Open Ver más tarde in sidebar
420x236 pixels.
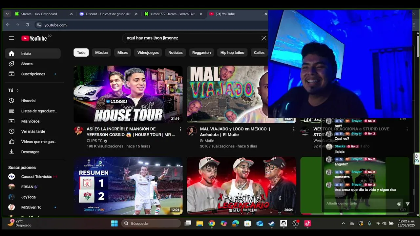pyautogui.click(x=33, y=131)
